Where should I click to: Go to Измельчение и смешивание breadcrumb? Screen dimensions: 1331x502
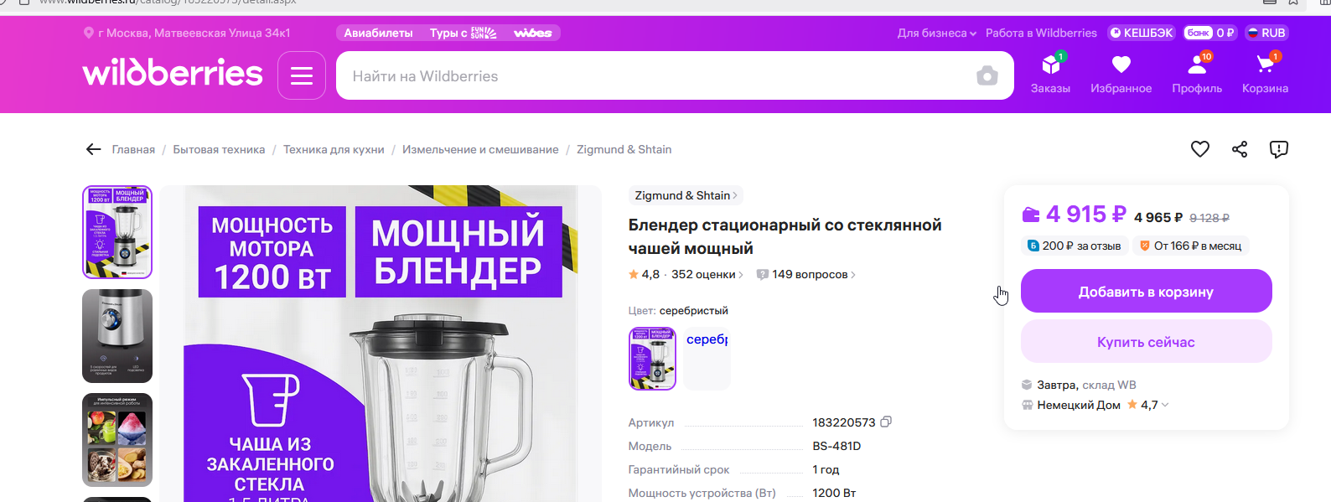(x=480, y=149)
